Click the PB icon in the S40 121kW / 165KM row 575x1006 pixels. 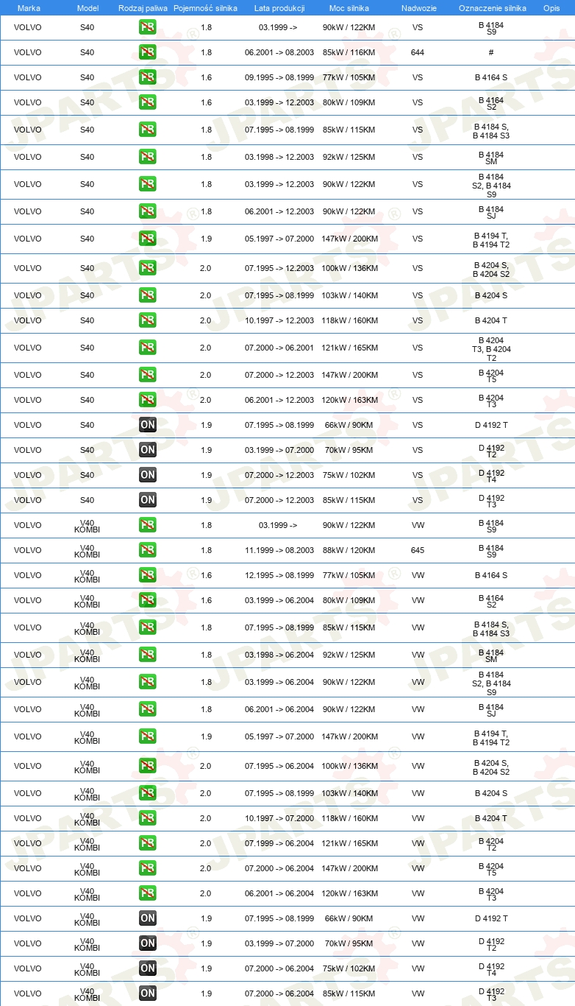coord(147,348)
